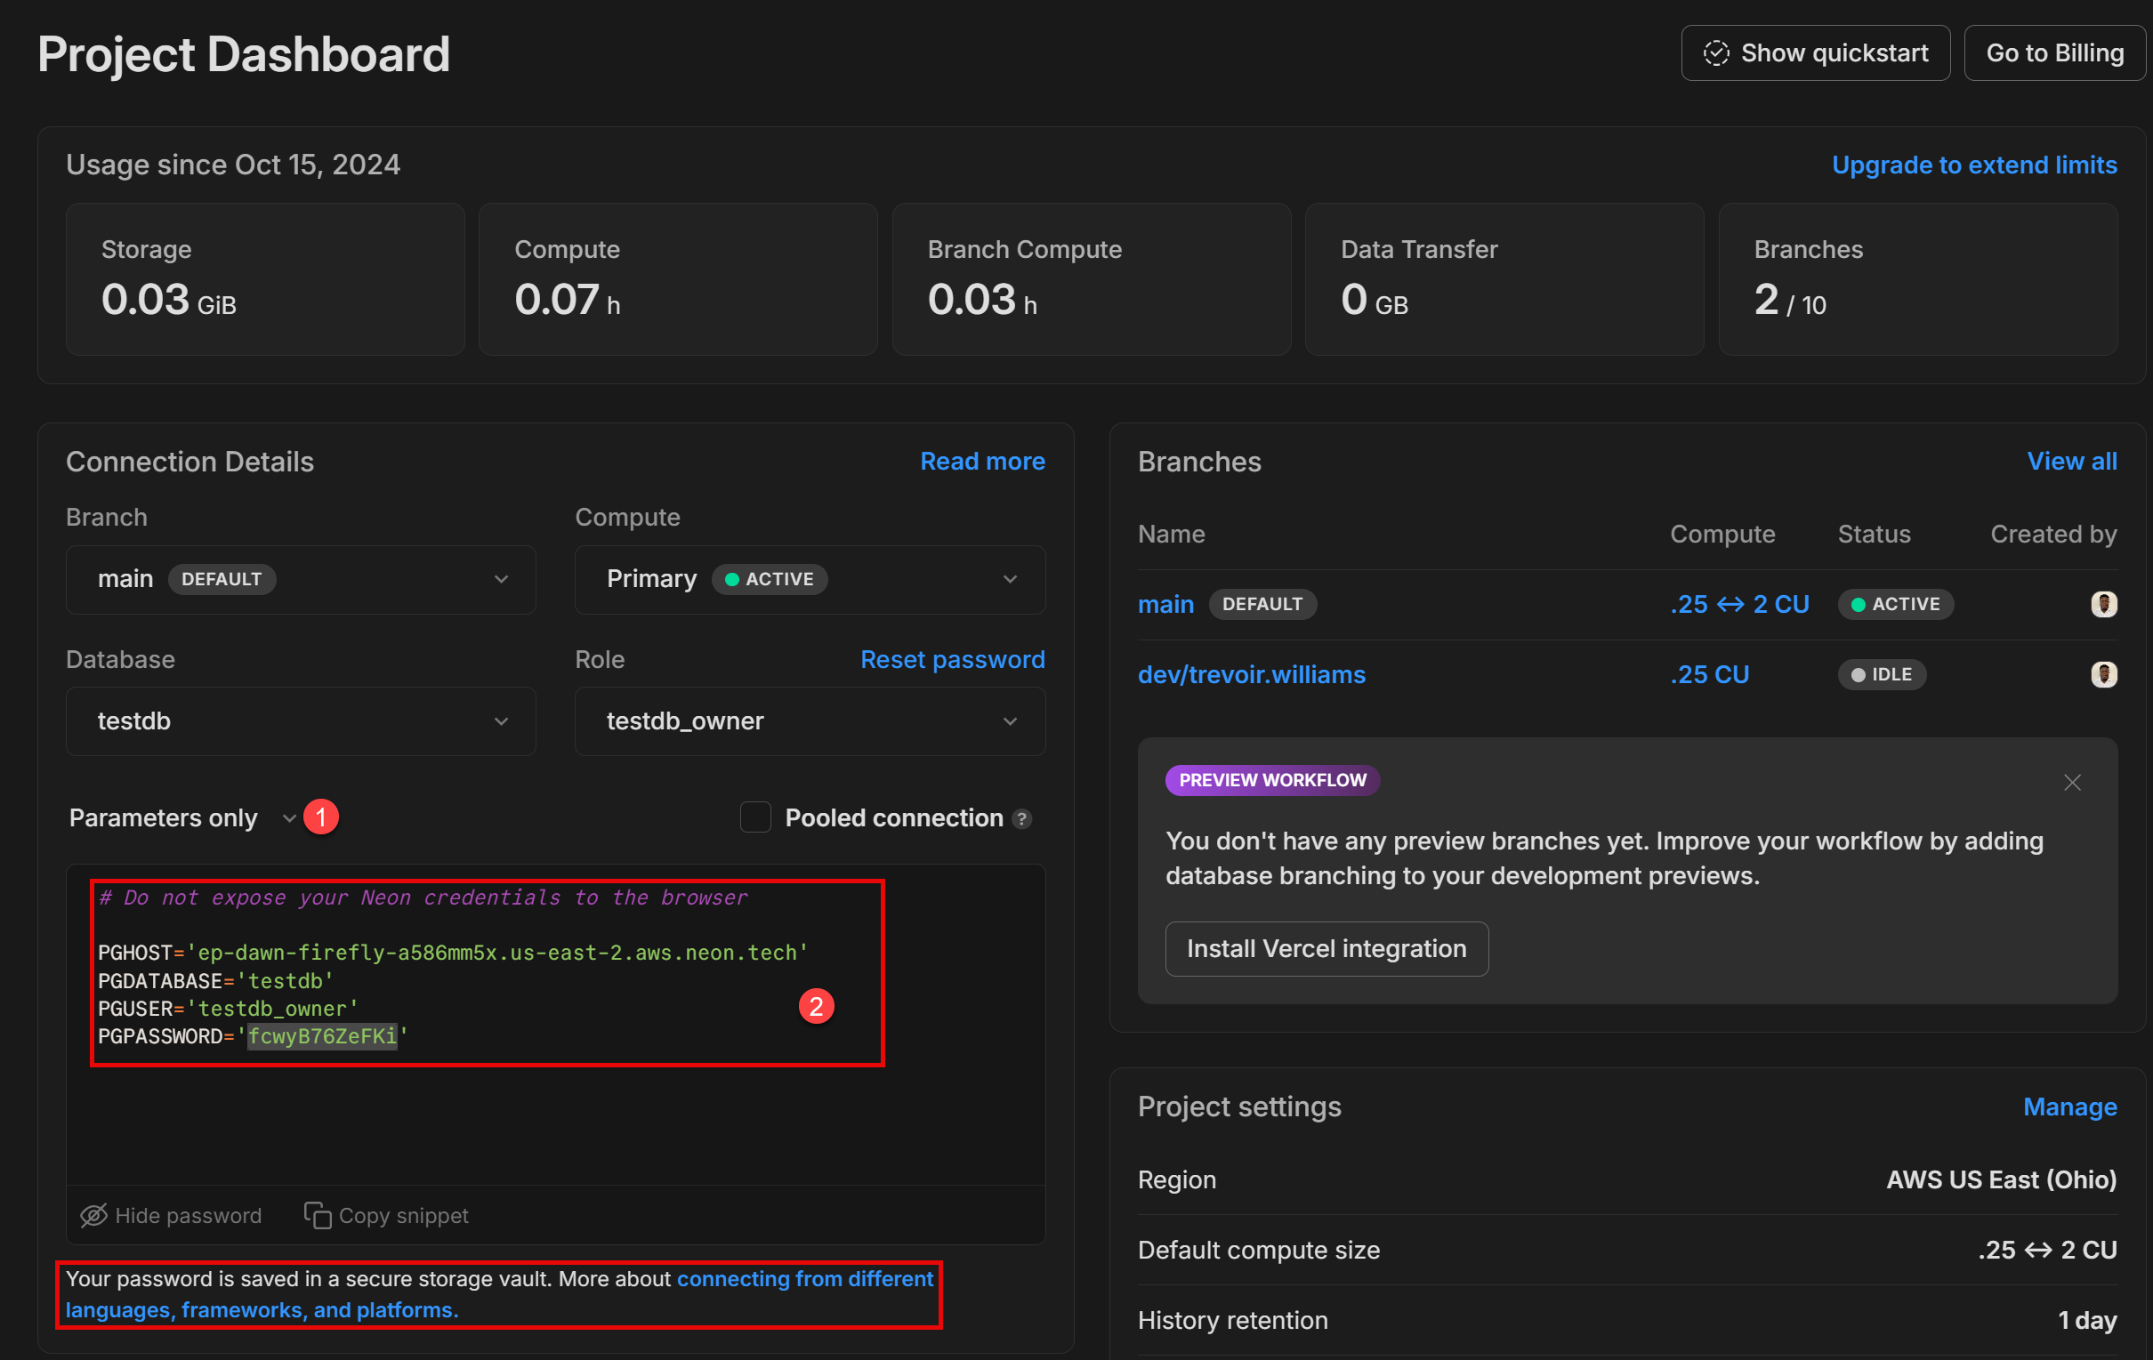The width and height of the screenshot is (2153, 1360).
Task: Click the crossed-eye Hide password icon
Action: 93,1215
